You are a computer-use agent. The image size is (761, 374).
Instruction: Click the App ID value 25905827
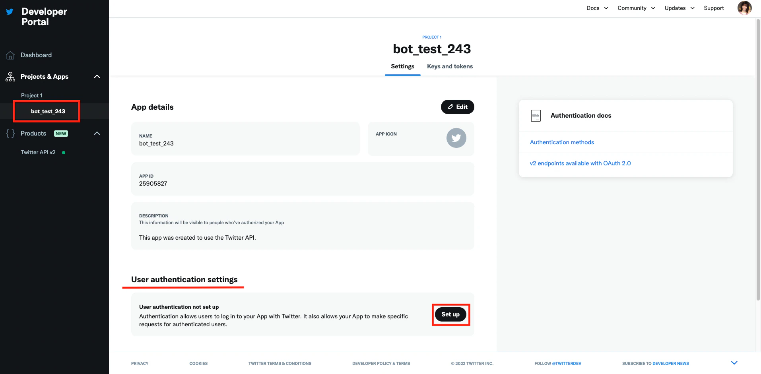pyautogui.click(x=153, y=184)
